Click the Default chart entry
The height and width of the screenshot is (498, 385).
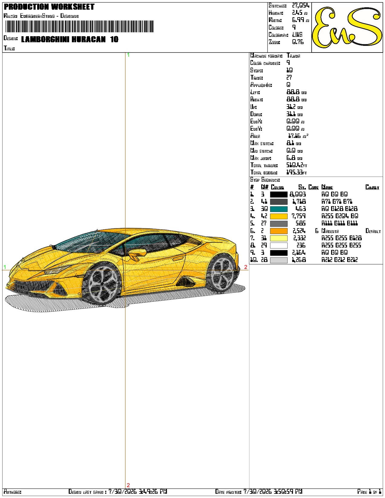pos(373,231)
